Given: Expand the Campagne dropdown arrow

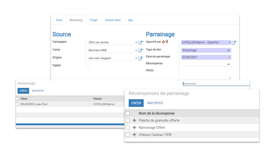Looking at the screenshot, I should (136, 42).
